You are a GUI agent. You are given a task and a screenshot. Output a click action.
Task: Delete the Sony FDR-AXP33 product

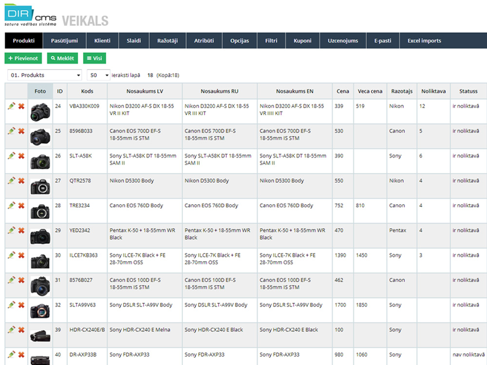click(21, 354)
